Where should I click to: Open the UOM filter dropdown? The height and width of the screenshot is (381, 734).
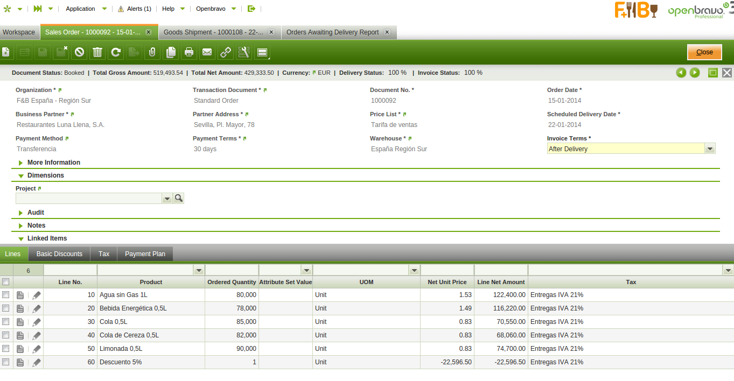pos(414,270)
